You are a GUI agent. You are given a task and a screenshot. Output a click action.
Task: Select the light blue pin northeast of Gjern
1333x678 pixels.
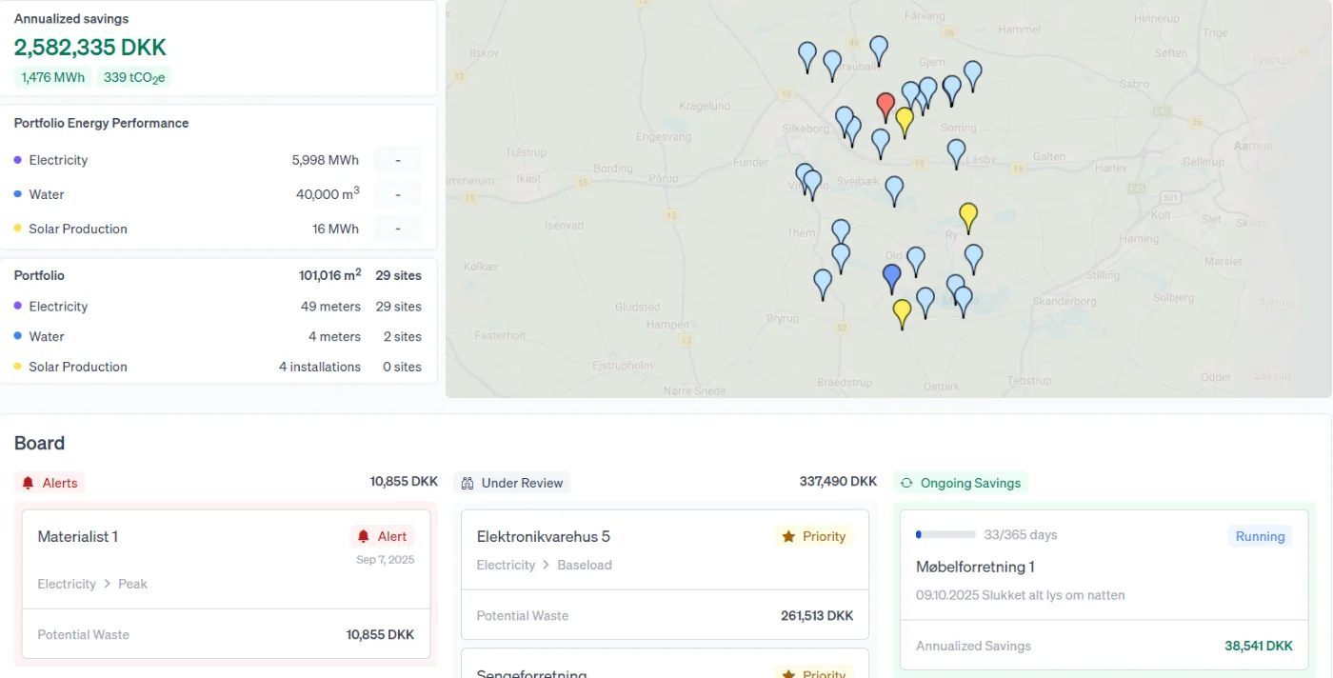[972, 75]
